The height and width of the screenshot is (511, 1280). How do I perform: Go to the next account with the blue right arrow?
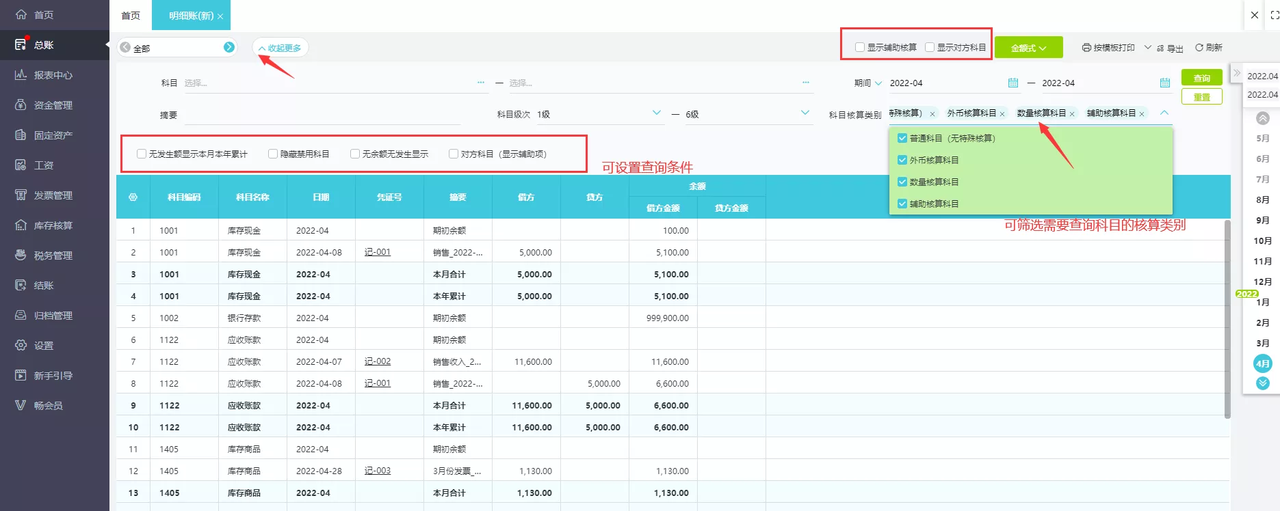click(x=229, y=47)
